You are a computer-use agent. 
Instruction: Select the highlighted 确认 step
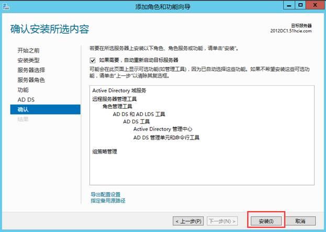point(46,109)
